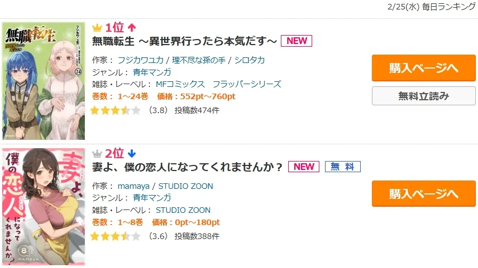Screen dimensions: 478x268
Task: Click the star rating of 無職転生
Action: click(115, 110)
